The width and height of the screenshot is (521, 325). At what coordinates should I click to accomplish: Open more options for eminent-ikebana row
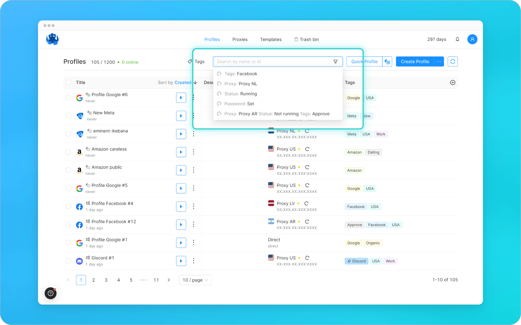(194, 134)
